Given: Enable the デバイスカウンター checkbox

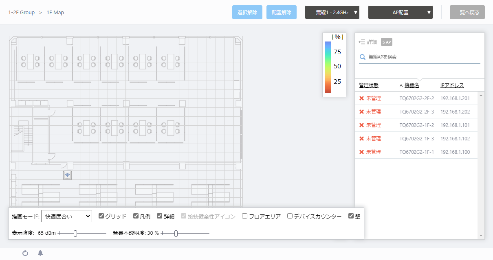Looking at the screenshot, I should coord(290,216).
